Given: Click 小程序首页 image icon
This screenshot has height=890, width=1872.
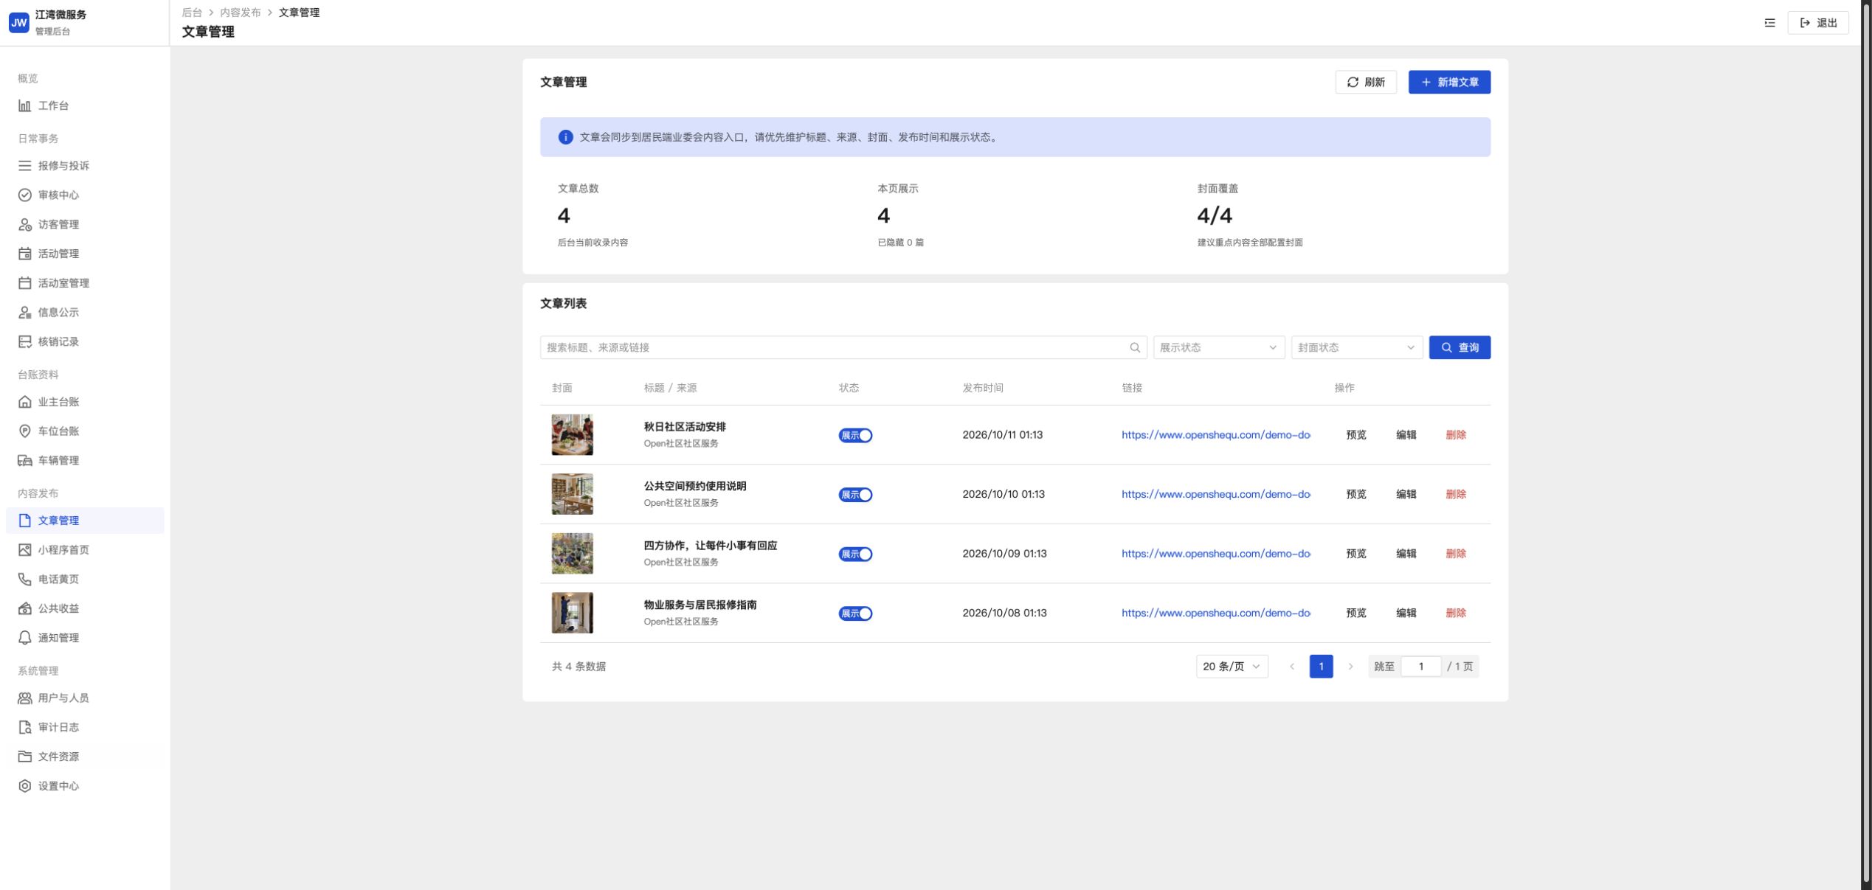Looking at the screenshot, I should pos(24,550).
